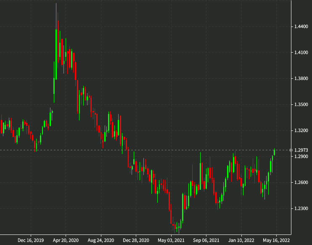
Task: Click the Aug 24, 2020 date label
Action: click(101, 240)
